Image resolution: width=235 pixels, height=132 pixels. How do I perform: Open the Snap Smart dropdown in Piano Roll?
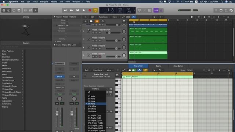click(196, 70)
